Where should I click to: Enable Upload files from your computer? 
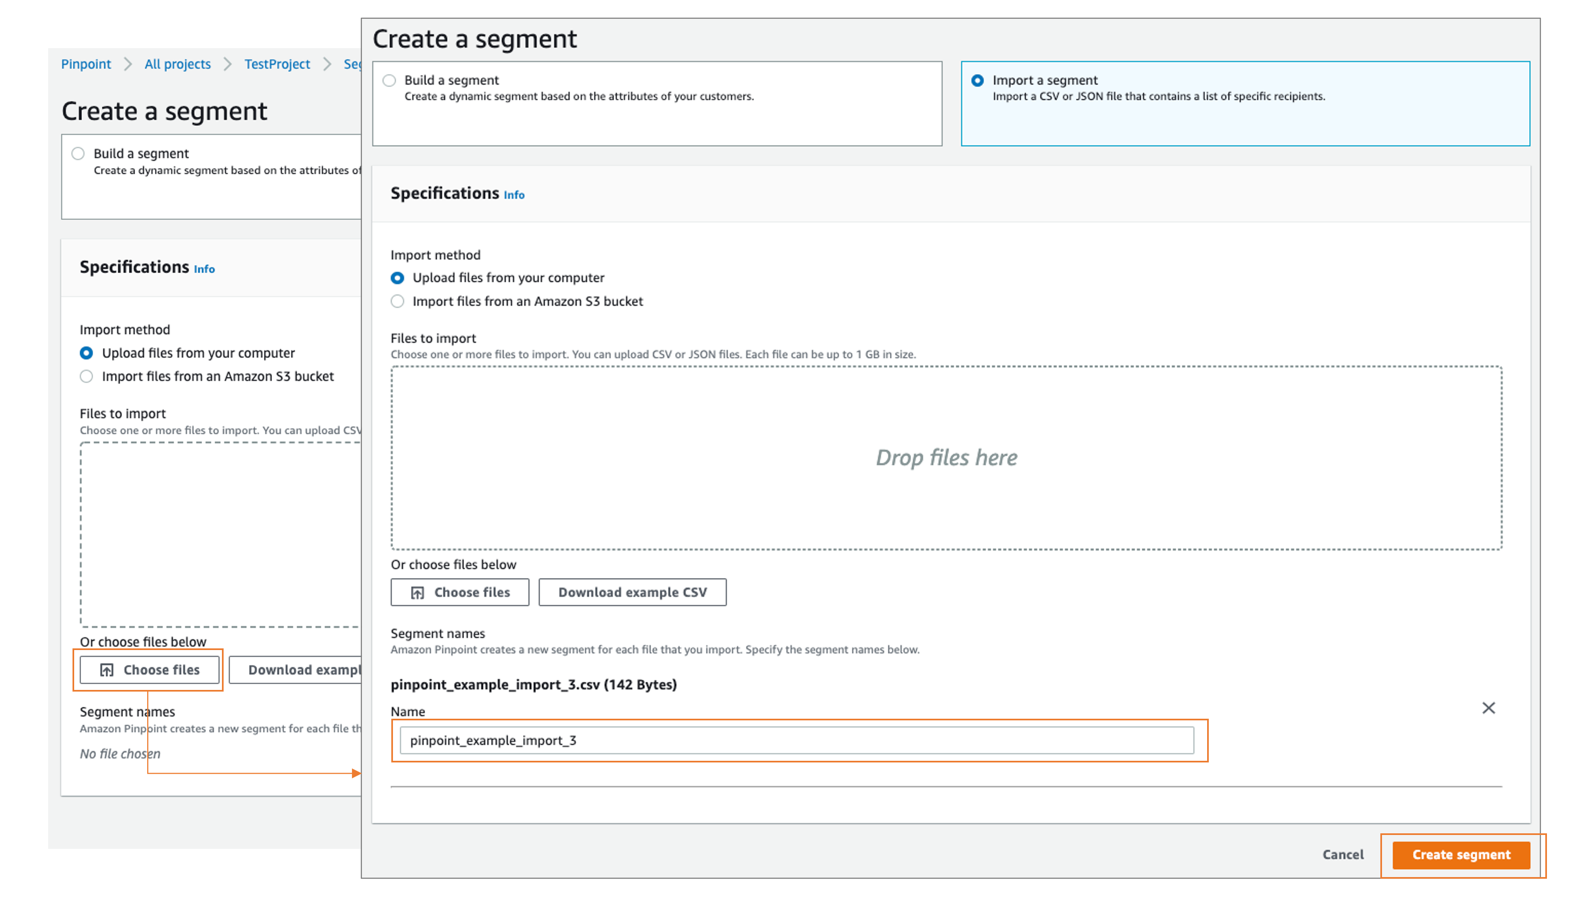pos(398,278)
